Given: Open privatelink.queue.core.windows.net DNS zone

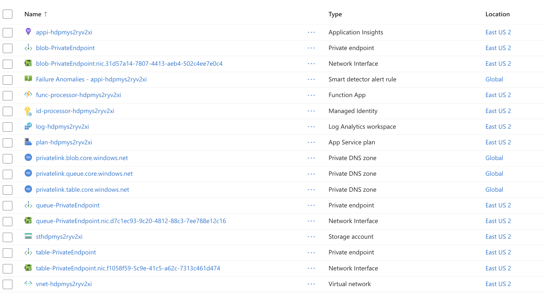Looking at the screenshot, I should pyautogui.click(x=84, y=173).
